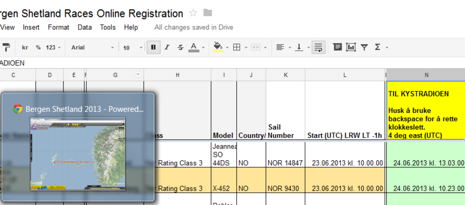Expand the horizontal align dropdown arrow
This screenshot has height=205, width=465.
tap(289, 47)
